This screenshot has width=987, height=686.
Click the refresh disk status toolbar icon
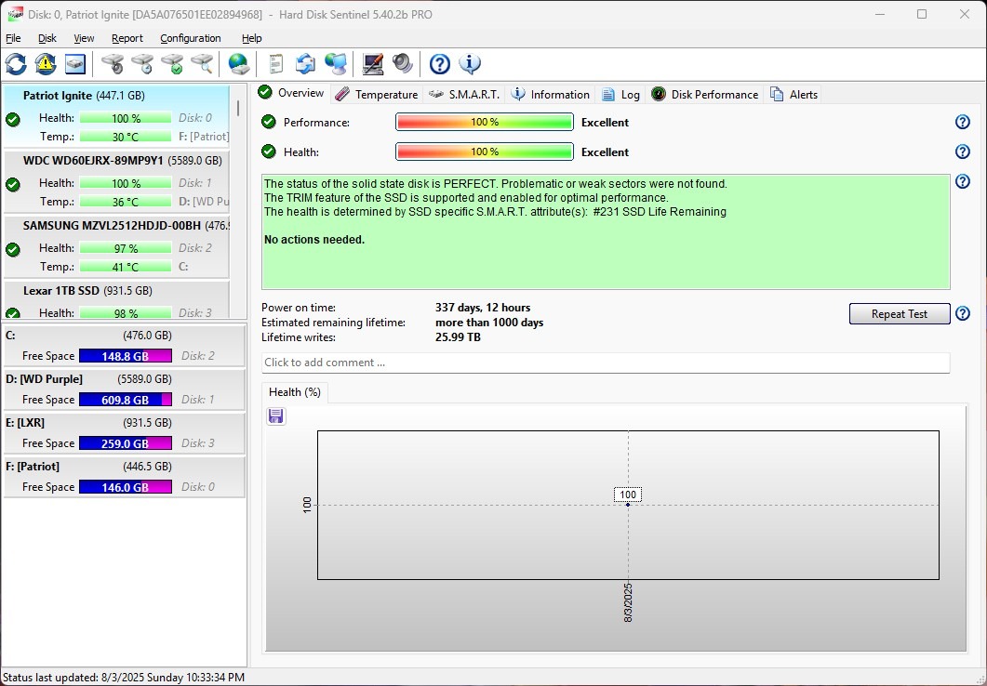pos(16,64)
